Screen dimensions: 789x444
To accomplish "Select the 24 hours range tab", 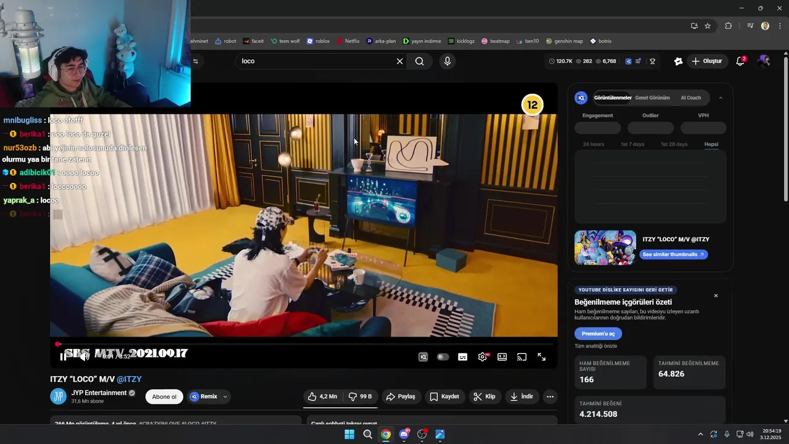I will (x=594, y=144).
